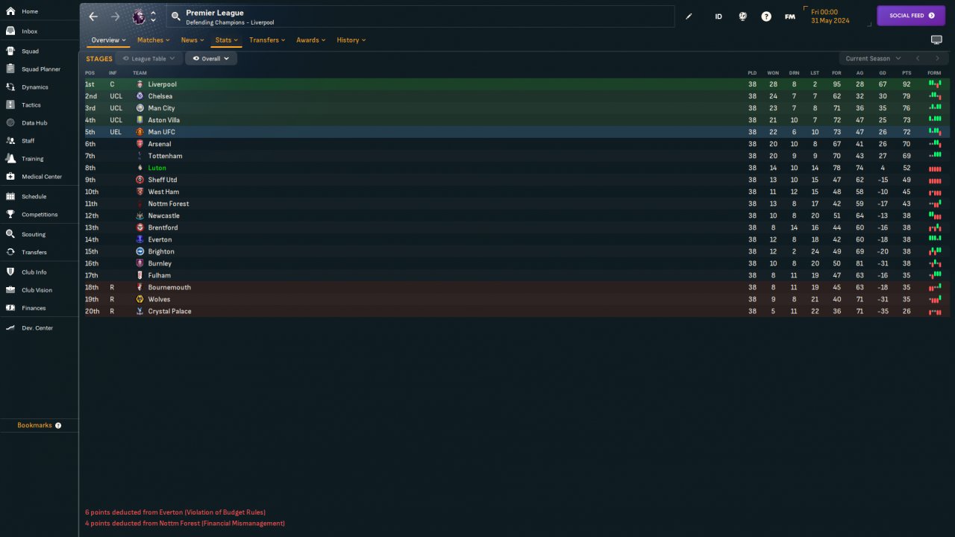Open Luton team page from table
Viewport: 955px width, 537px height.
157,168
